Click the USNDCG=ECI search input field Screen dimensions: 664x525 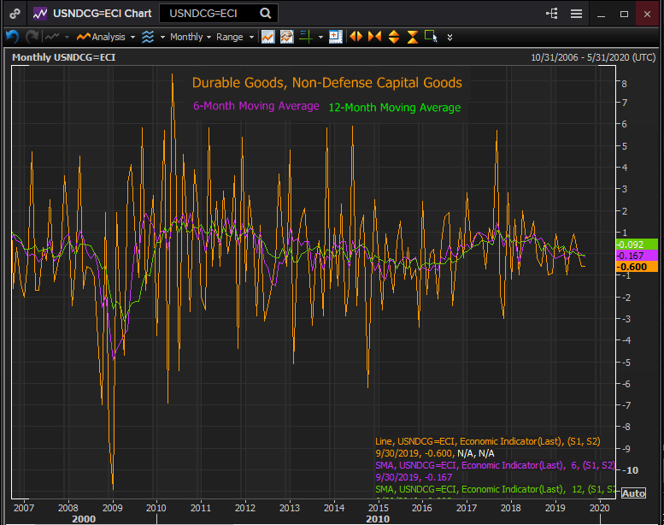pyautogui.click(x=210, y=14)
